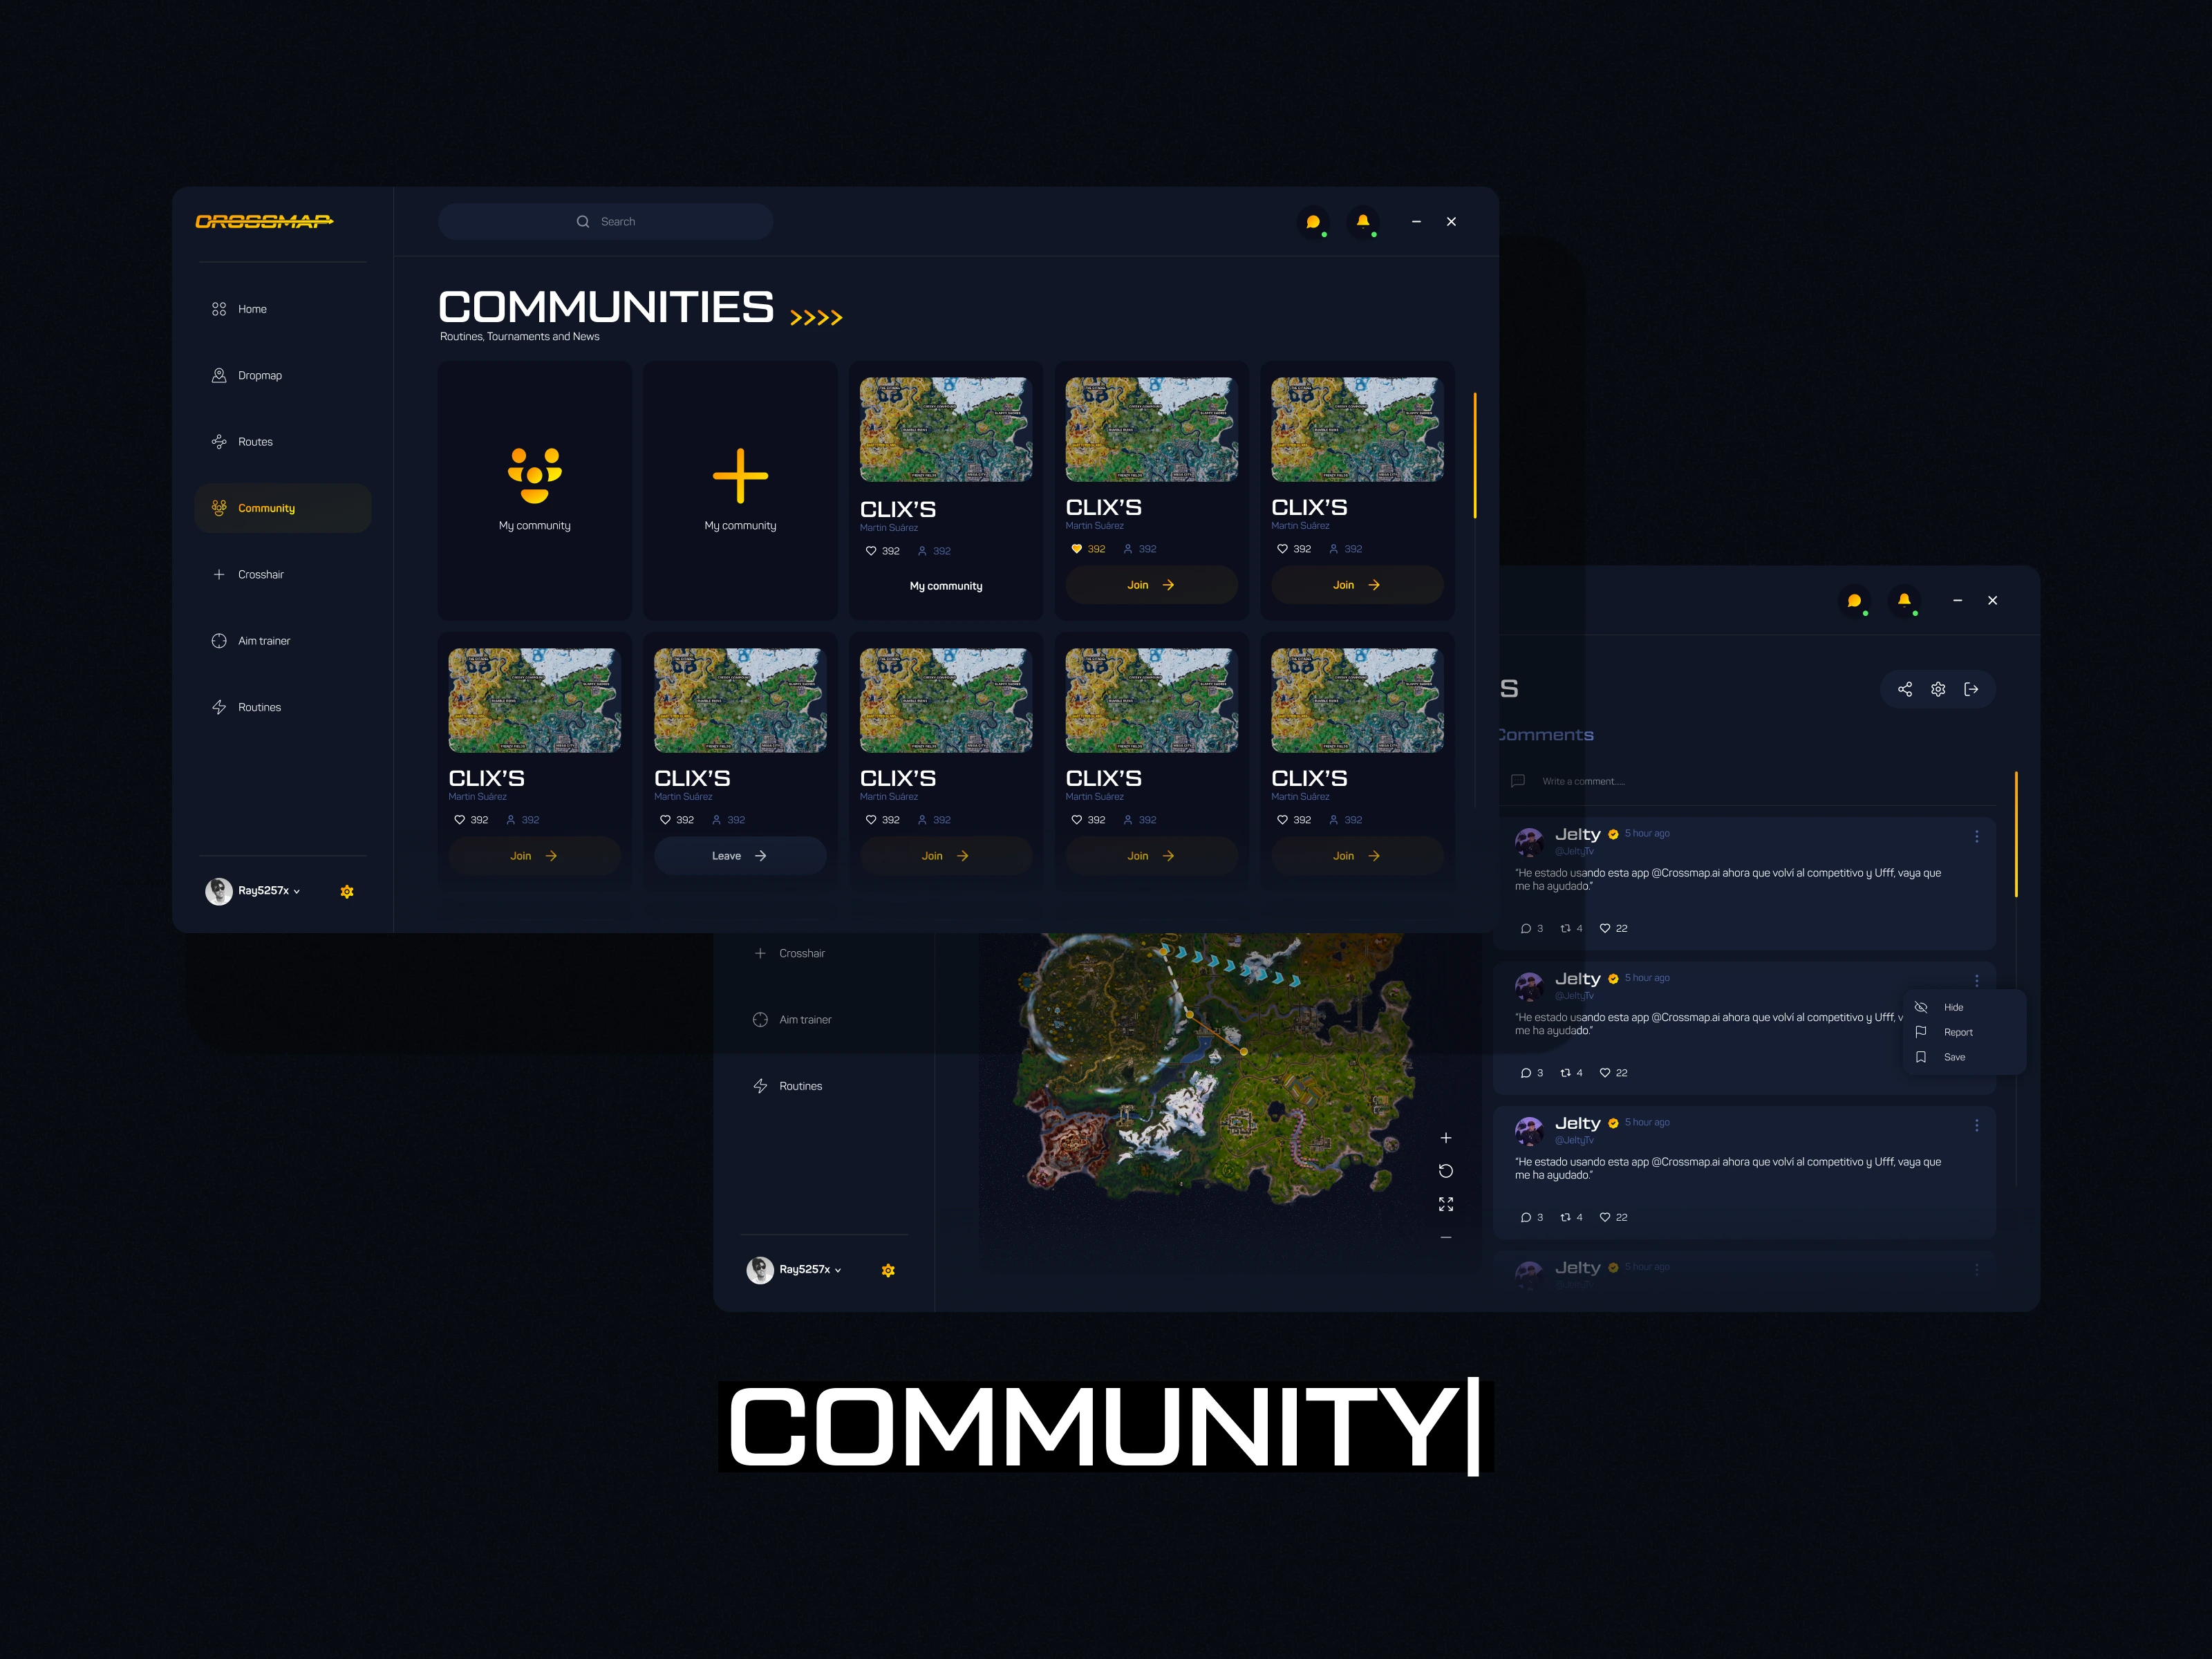Click the chat bubble icon in the Communities header
The width and height of the screenshot is (2212, 1659).
click(x=1313, y=222)
